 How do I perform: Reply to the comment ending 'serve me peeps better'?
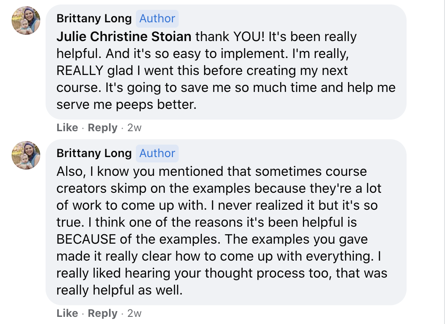coord(102,128)
